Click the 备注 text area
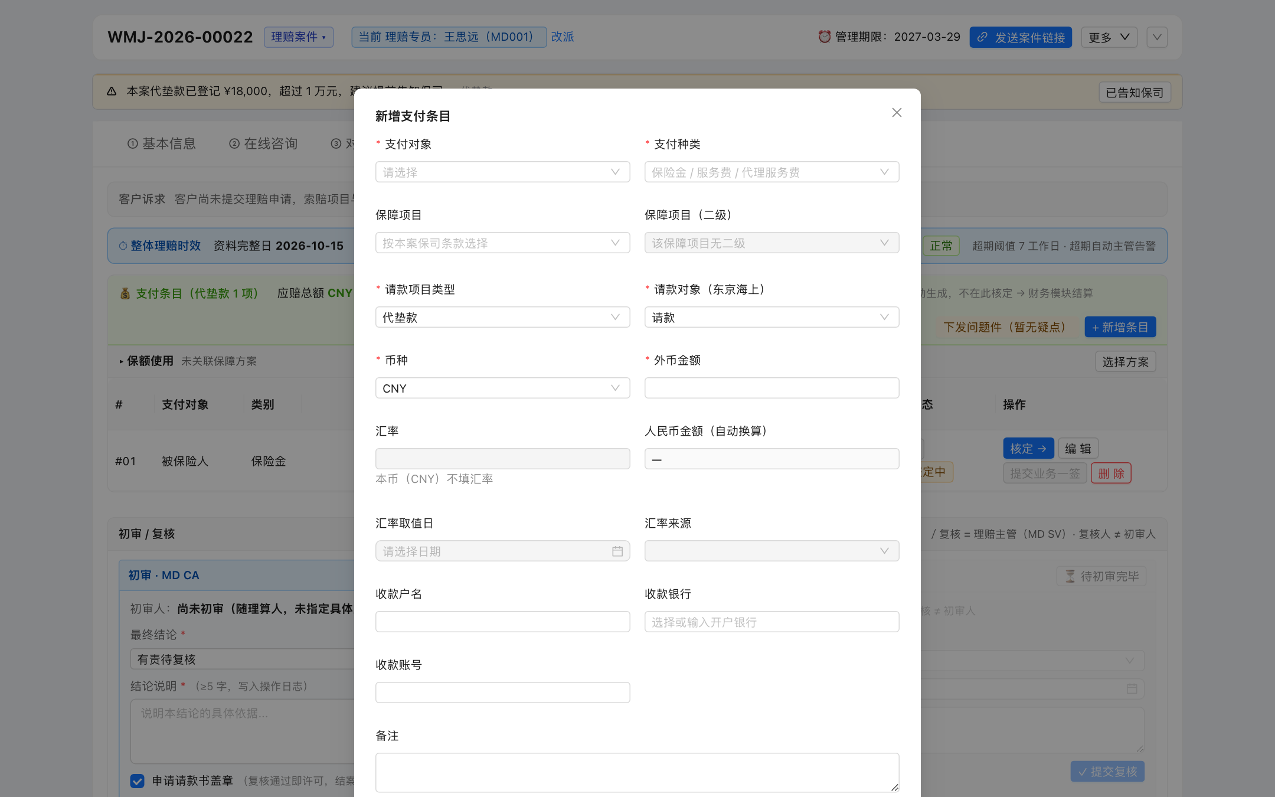This screenshot has width=1275, height=797. (637, 772)
